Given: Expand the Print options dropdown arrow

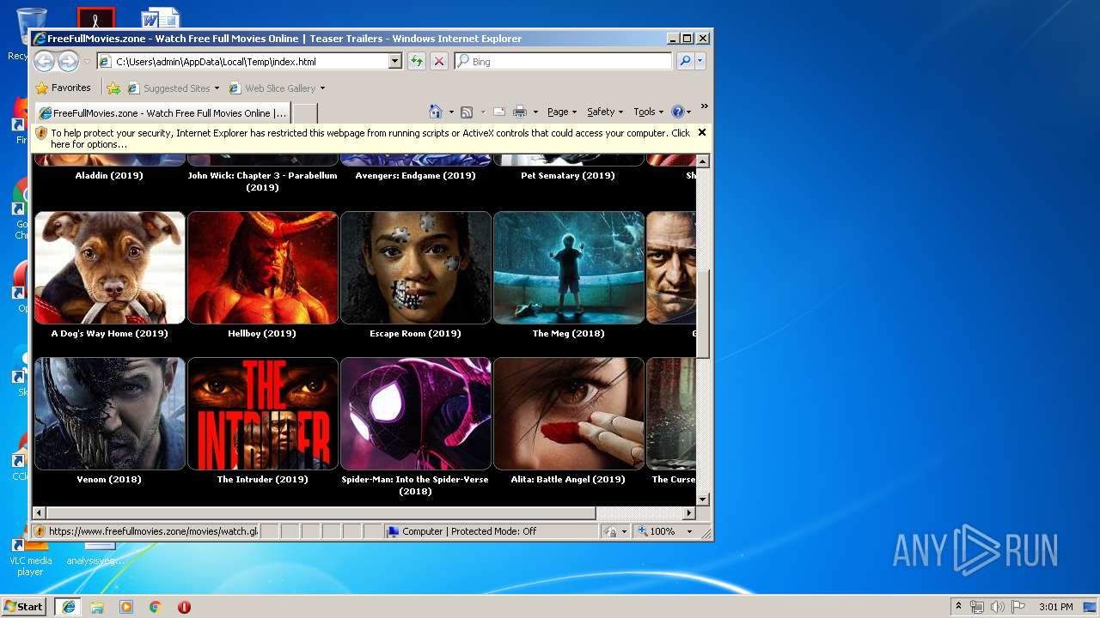Looking at the screenshot, I should point(535,112).
